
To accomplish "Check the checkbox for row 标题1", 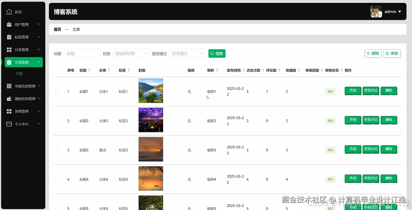I will tap(57, 91).
